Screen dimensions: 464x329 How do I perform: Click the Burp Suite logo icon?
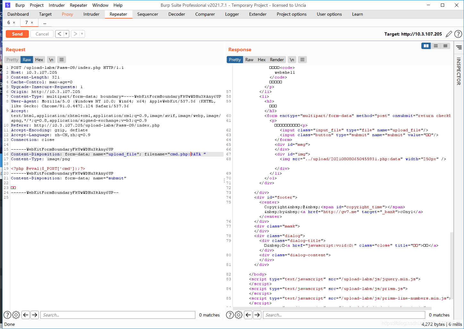point(8,5)
